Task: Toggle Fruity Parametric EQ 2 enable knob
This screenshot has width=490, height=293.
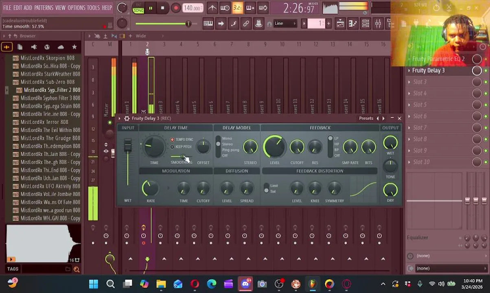Action: tap(477, 59)
